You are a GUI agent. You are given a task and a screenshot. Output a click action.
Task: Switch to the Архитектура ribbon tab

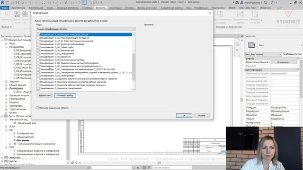[x=18, y=8]
